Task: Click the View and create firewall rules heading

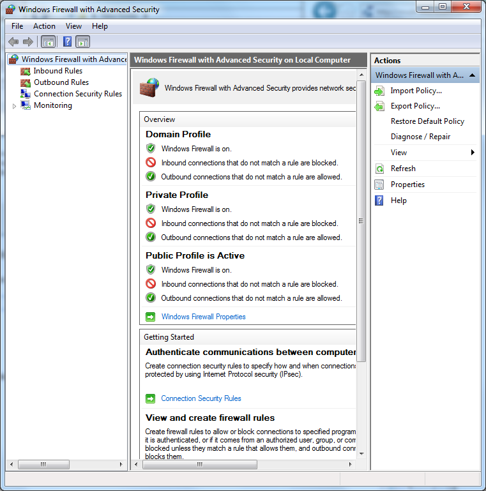Action: [x=210, y=418]
